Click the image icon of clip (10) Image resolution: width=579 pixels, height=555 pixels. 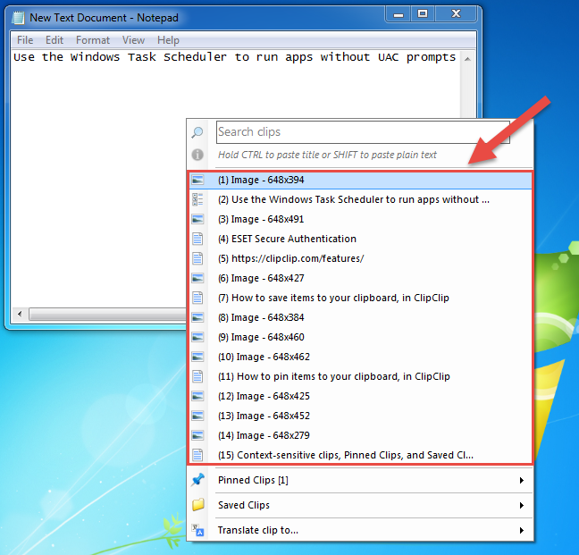click(x=197, y=357)
